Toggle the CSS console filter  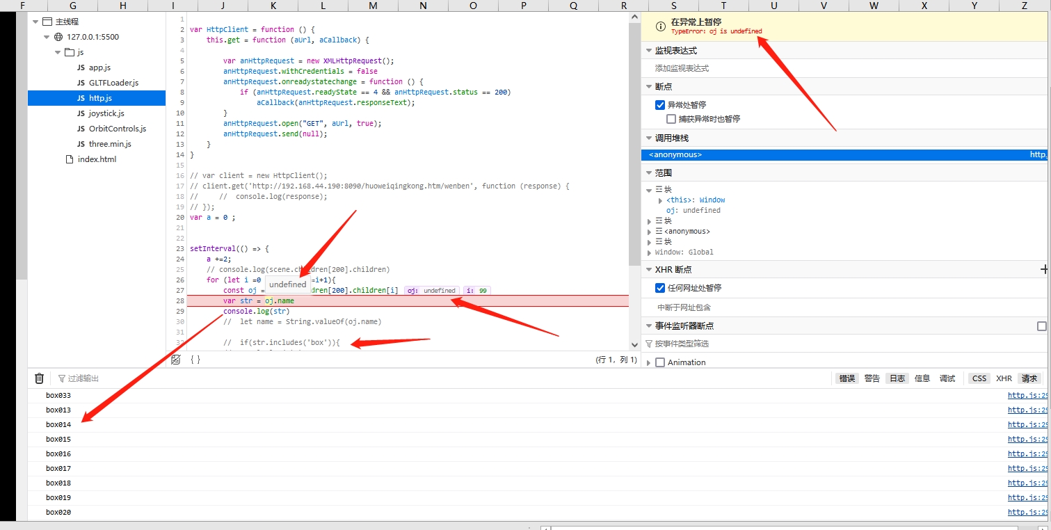pyautogui.click(x=979, y=378)
